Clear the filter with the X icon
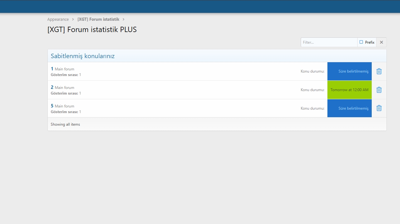The height and width of the screenshot is (224, 400). pos(381,42)
